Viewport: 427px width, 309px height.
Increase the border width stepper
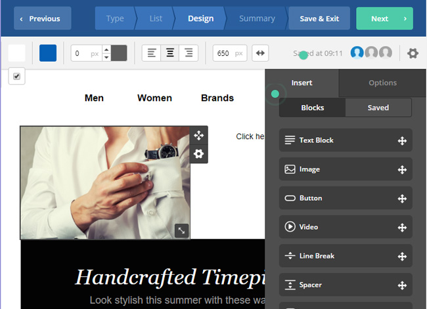tap(106, 49)
